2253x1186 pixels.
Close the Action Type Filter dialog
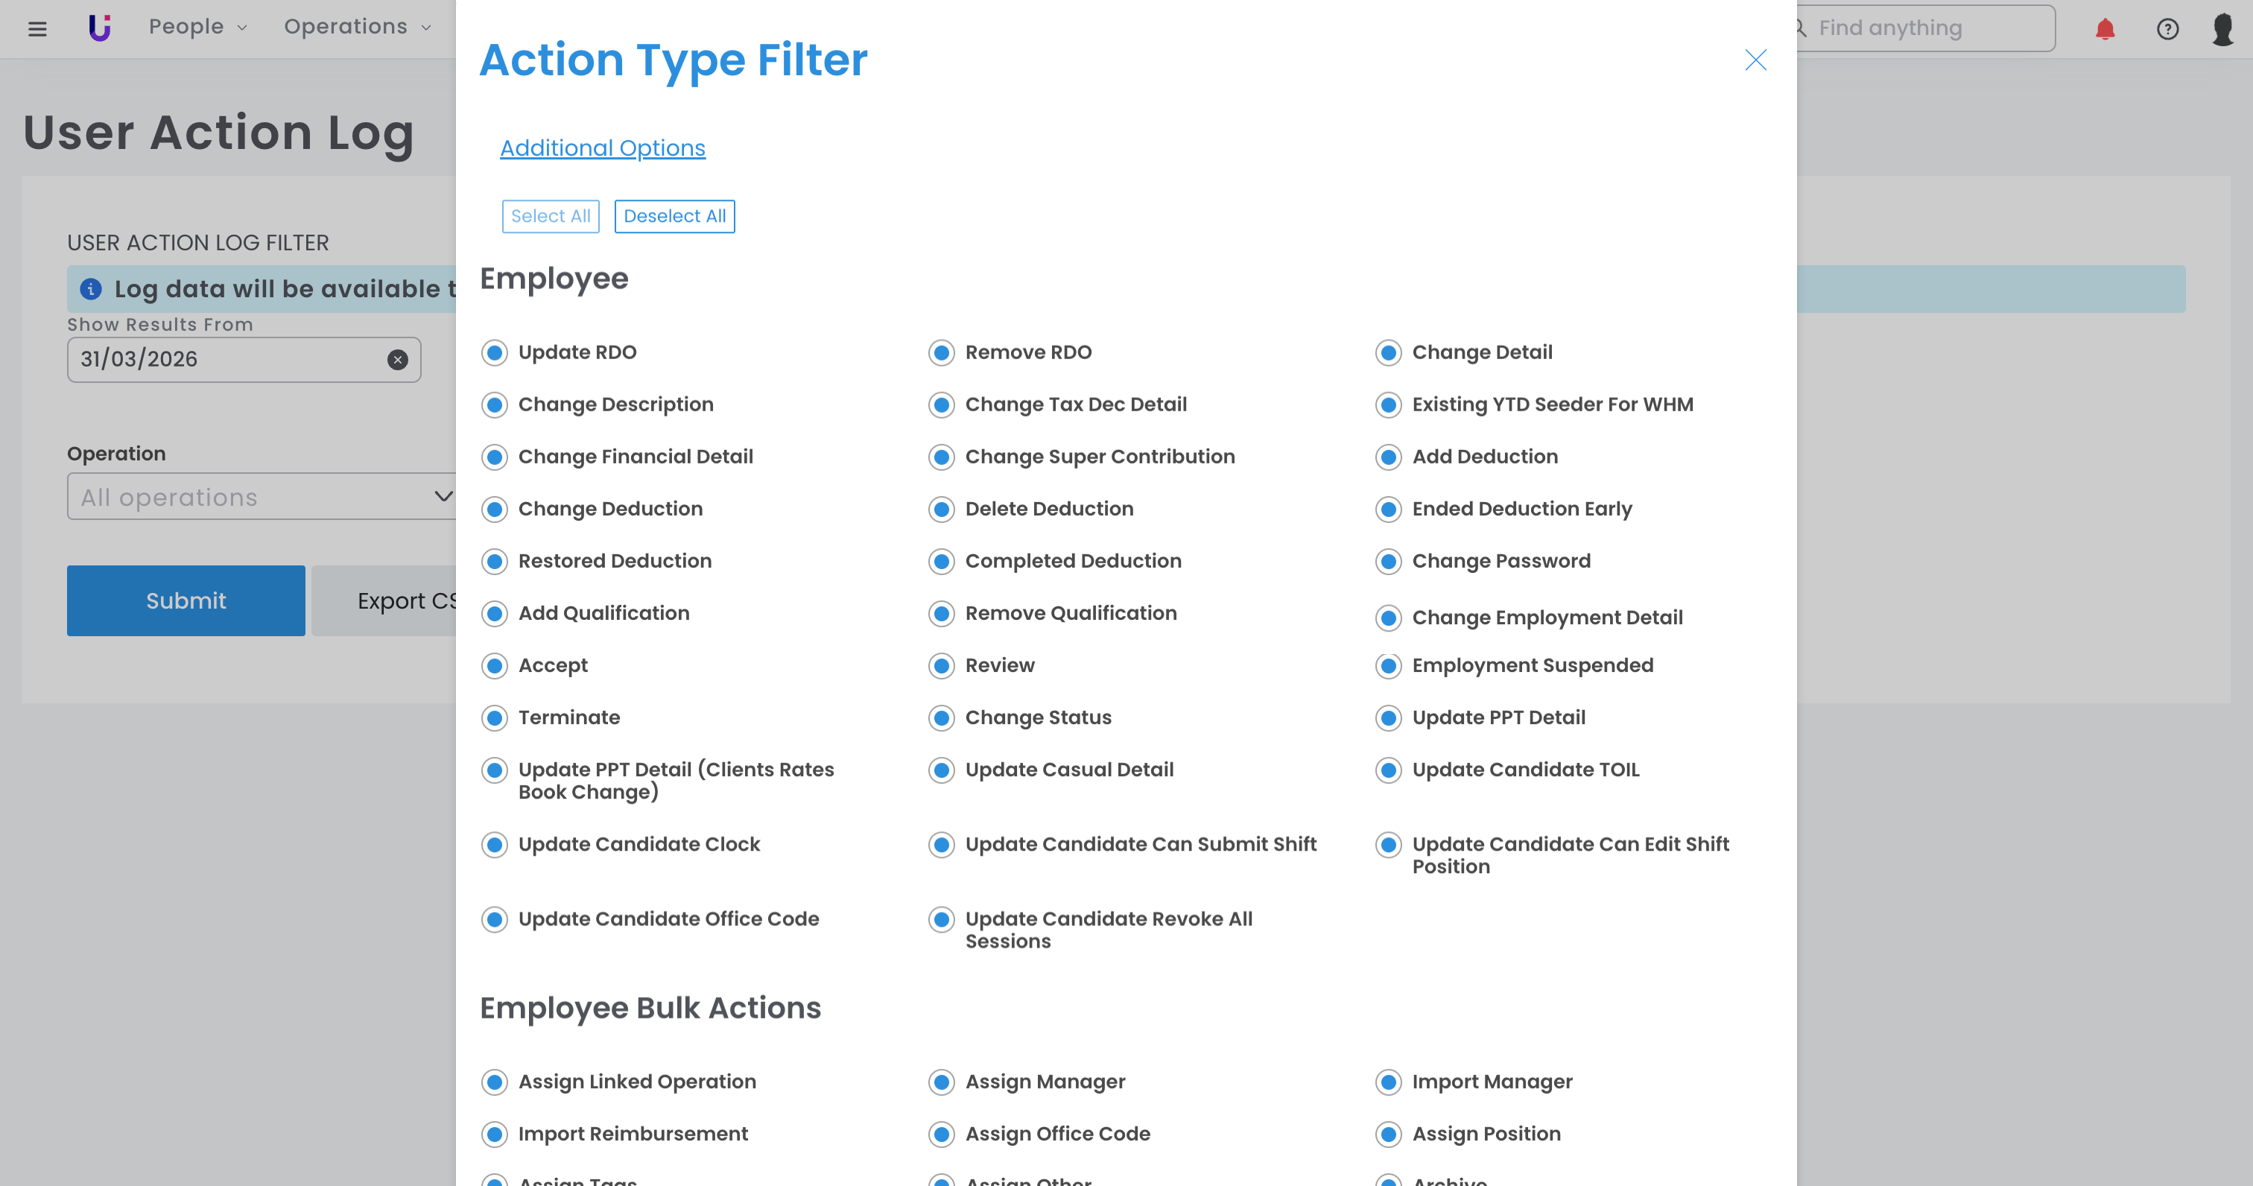tap(1755, 60)
